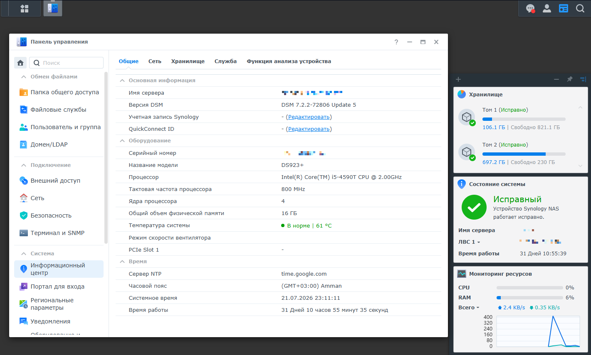This screenshot has height=355, width=591.
Task: Open Портал для входа settings
Action: coord(59,286)
